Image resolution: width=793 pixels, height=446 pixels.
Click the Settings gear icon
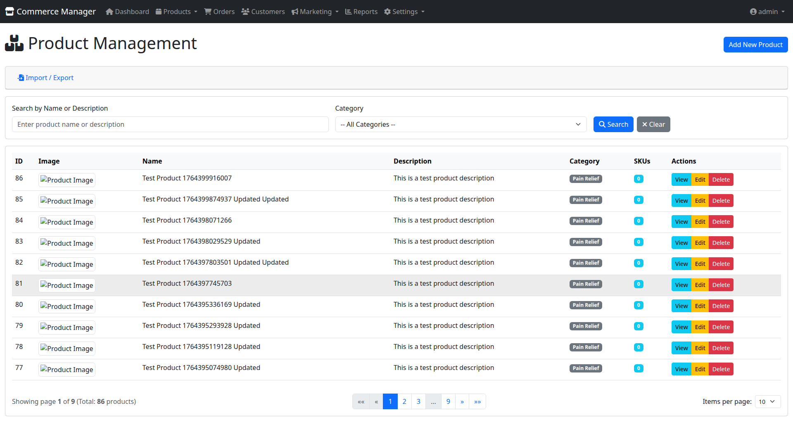pos(387,12)
